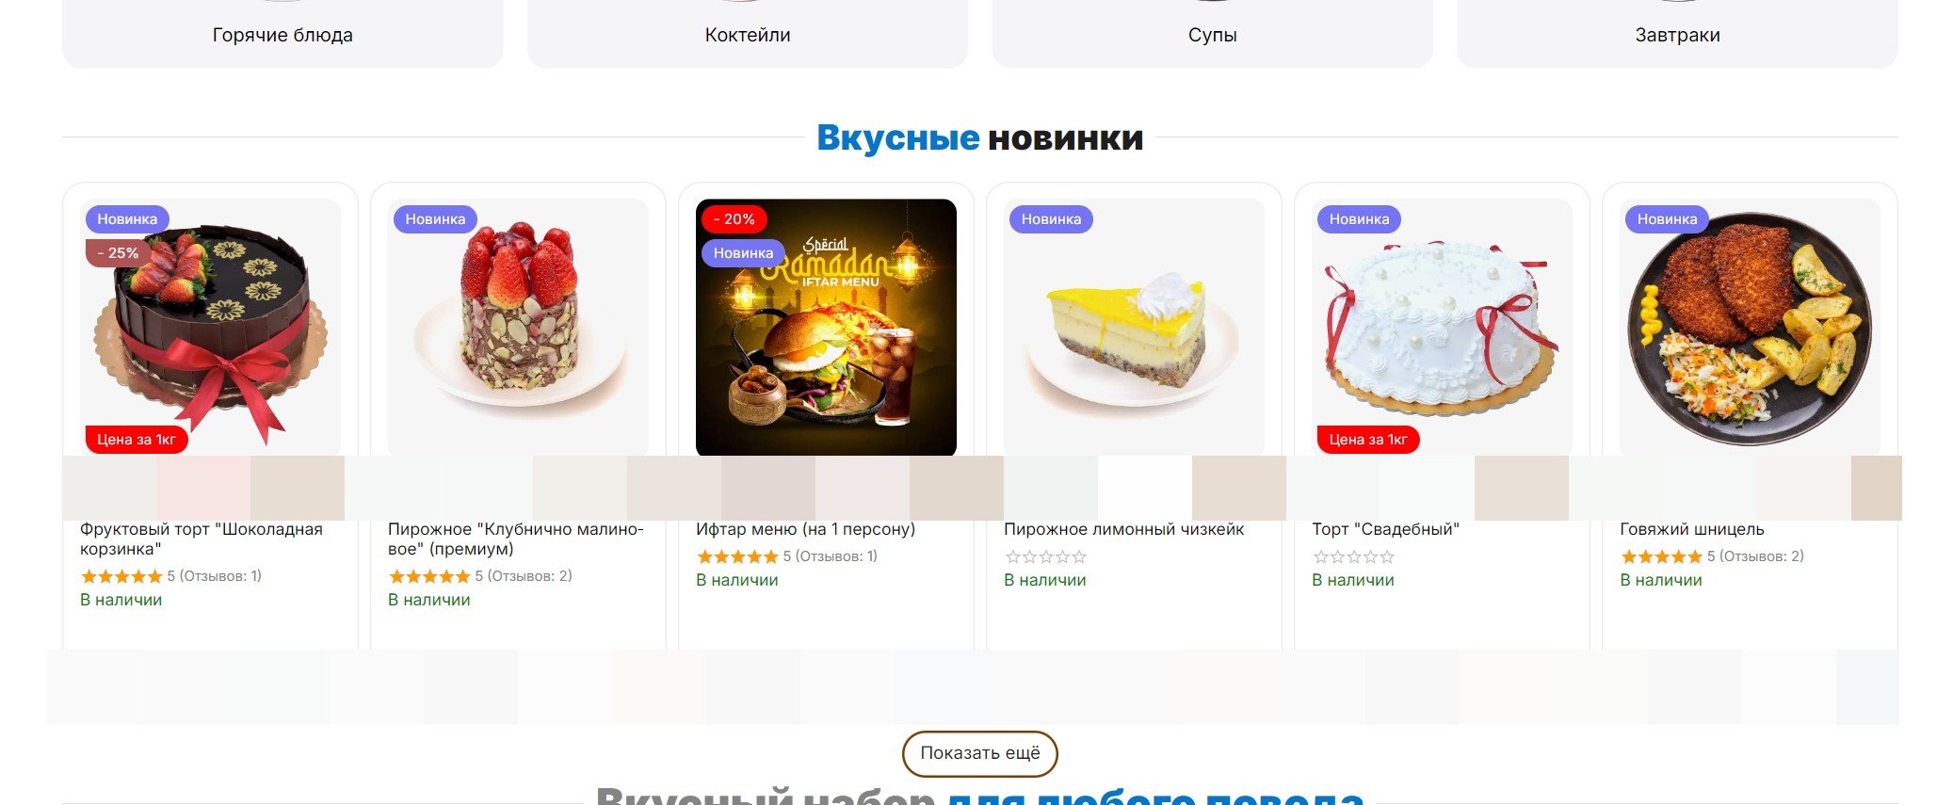Click the -25% discount badge on cake
The height and width of the screenshot is (805, 1937).
pyautogui.click(x=119, y=253)
